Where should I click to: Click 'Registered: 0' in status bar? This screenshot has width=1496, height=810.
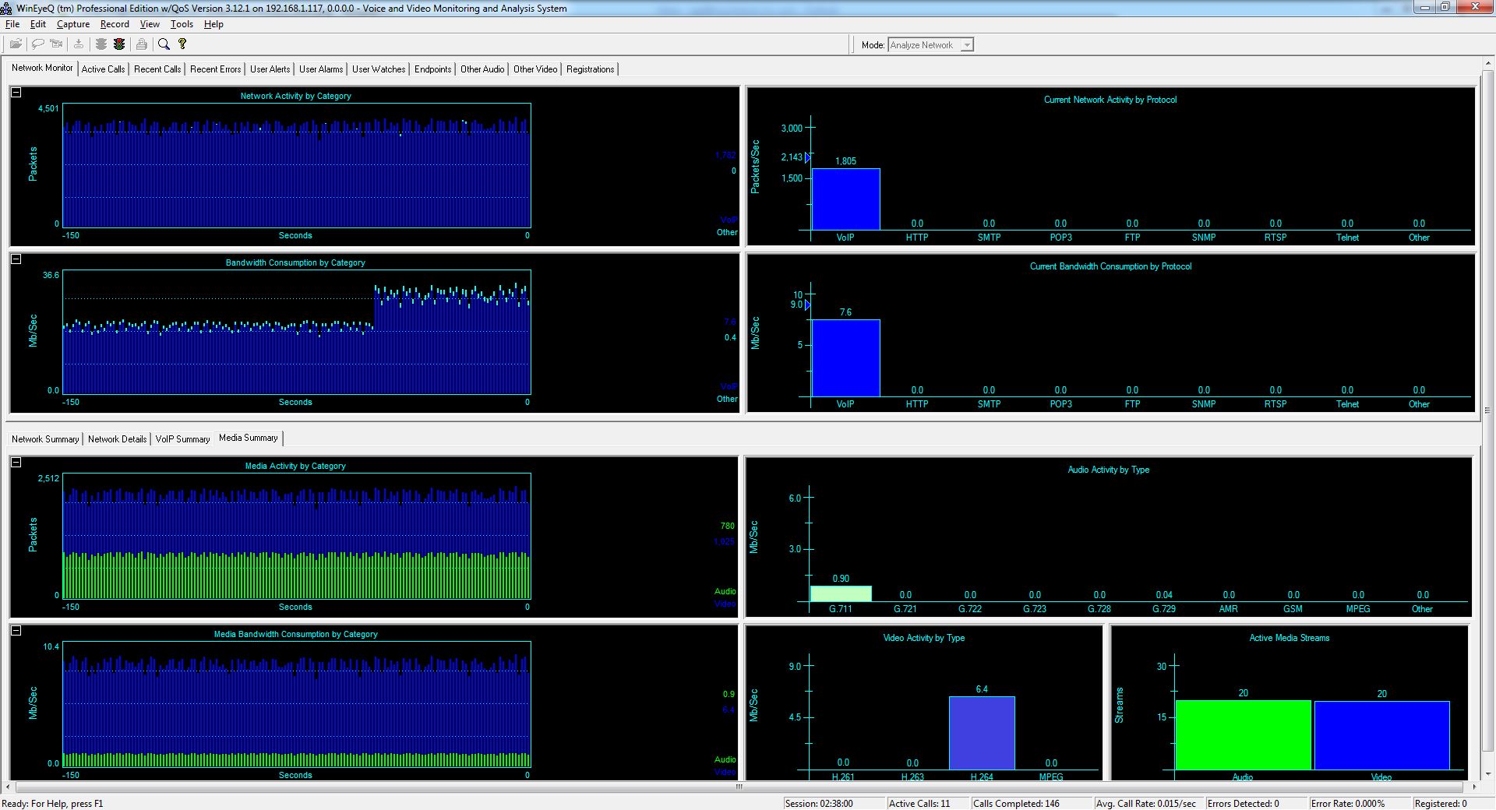coord(1441,804)
